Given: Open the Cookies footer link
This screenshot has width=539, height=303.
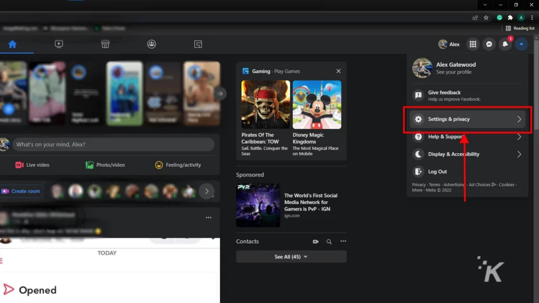Looking at the screenshot, I should 507,185.
